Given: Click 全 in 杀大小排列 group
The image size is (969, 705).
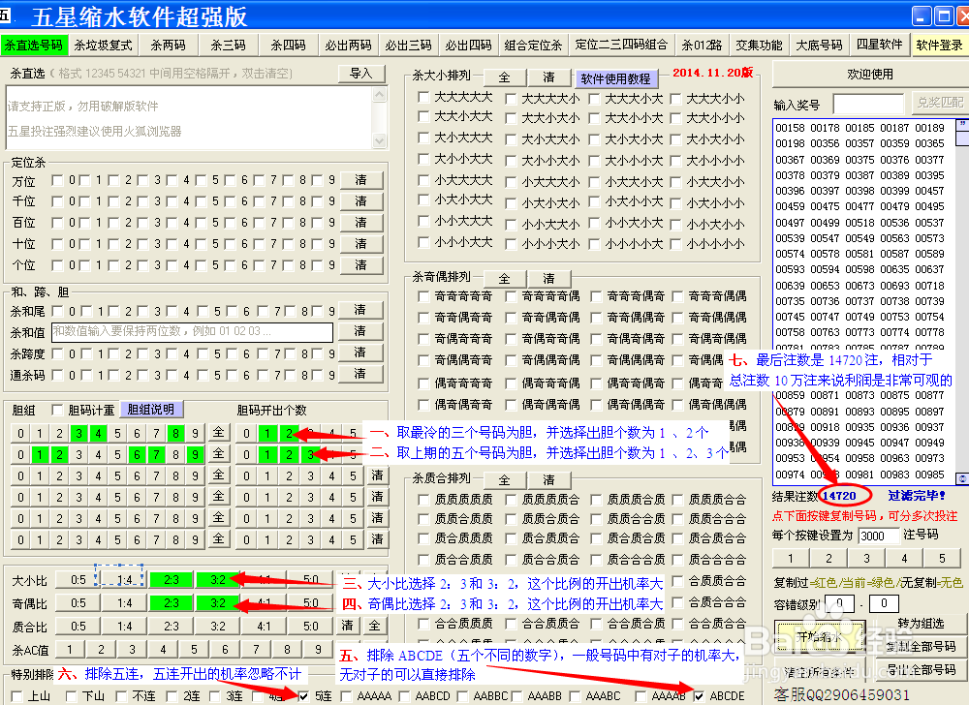Looking at the screenshot, I should (x=504, y=77).
